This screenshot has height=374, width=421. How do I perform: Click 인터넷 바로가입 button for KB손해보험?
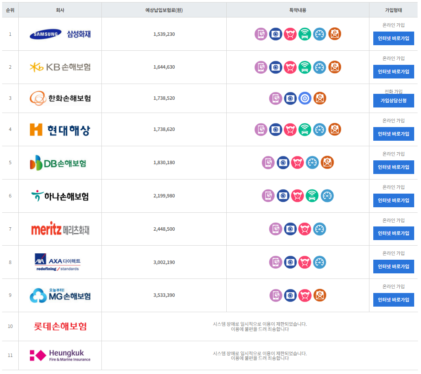tap(393, 72)
